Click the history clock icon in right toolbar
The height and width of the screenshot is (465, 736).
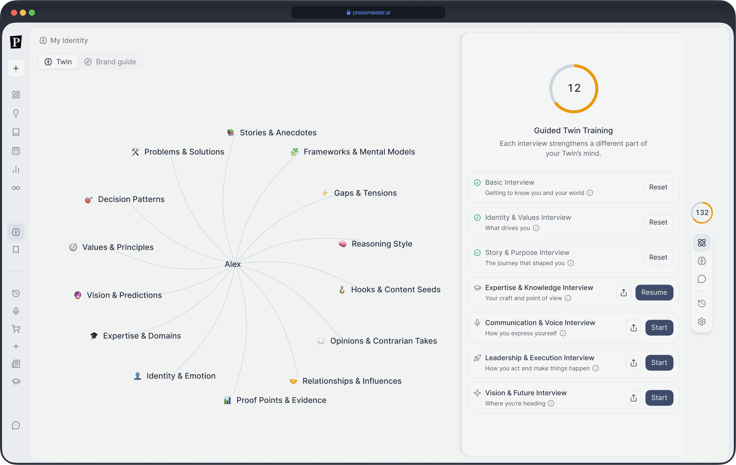click(702, 303)
